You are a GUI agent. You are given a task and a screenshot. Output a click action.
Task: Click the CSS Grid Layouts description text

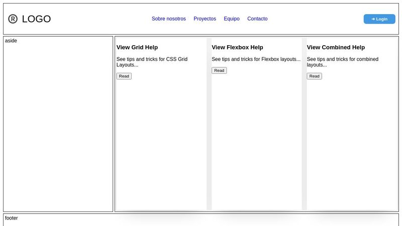tap(152, 62)
